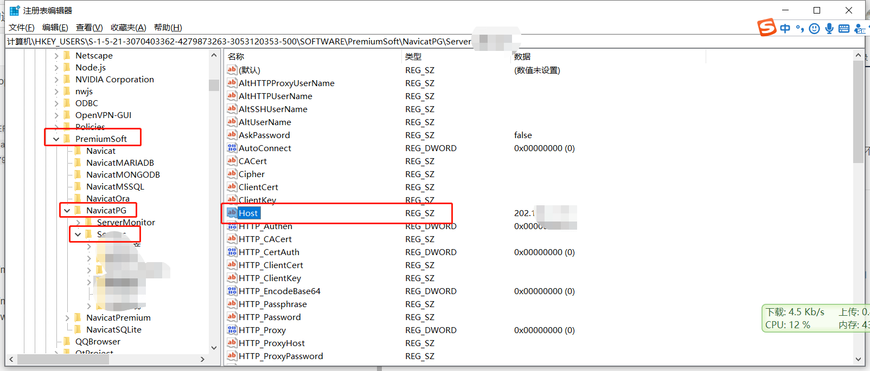Expand the Netscape key
Image resolution: width=870 pixels, height=371 pixels.
[56, 55]
